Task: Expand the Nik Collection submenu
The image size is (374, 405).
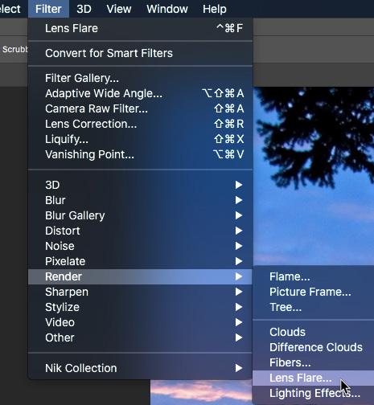Action: pyautogui.click(x=140, y=368)
